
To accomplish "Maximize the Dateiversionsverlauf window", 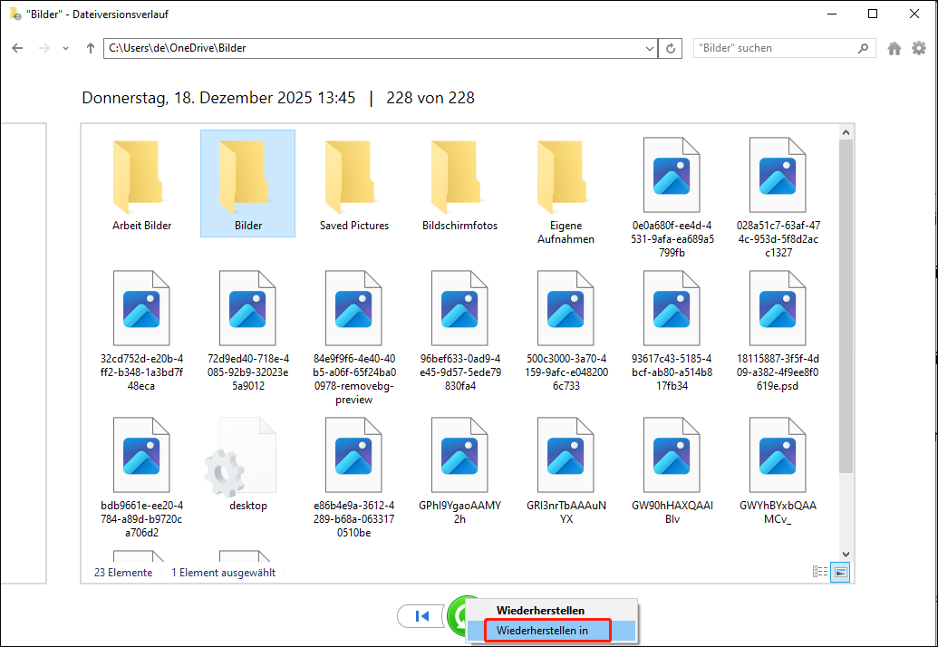I will (873, 14).
